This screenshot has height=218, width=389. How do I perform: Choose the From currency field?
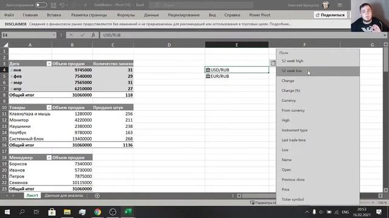317,110
